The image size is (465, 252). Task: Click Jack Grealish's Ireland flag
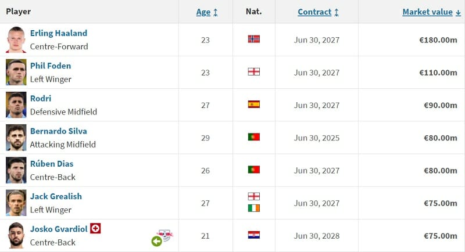tap(253, 208)
